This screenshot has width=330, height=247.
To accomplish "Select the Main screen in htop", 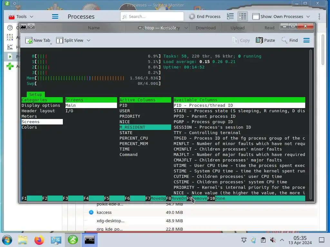I will 91,105.
